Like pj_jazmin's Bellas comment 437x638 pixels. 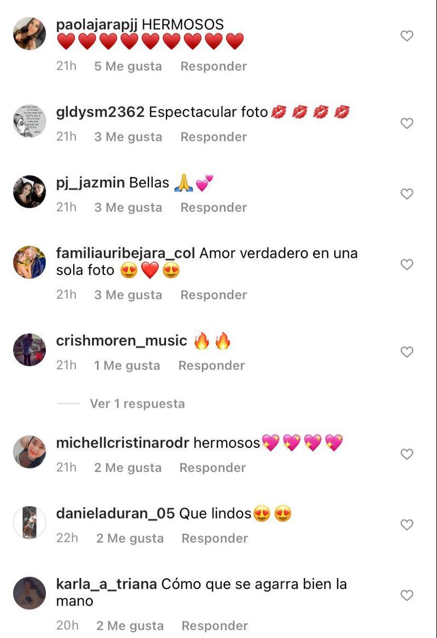[407, 194]
